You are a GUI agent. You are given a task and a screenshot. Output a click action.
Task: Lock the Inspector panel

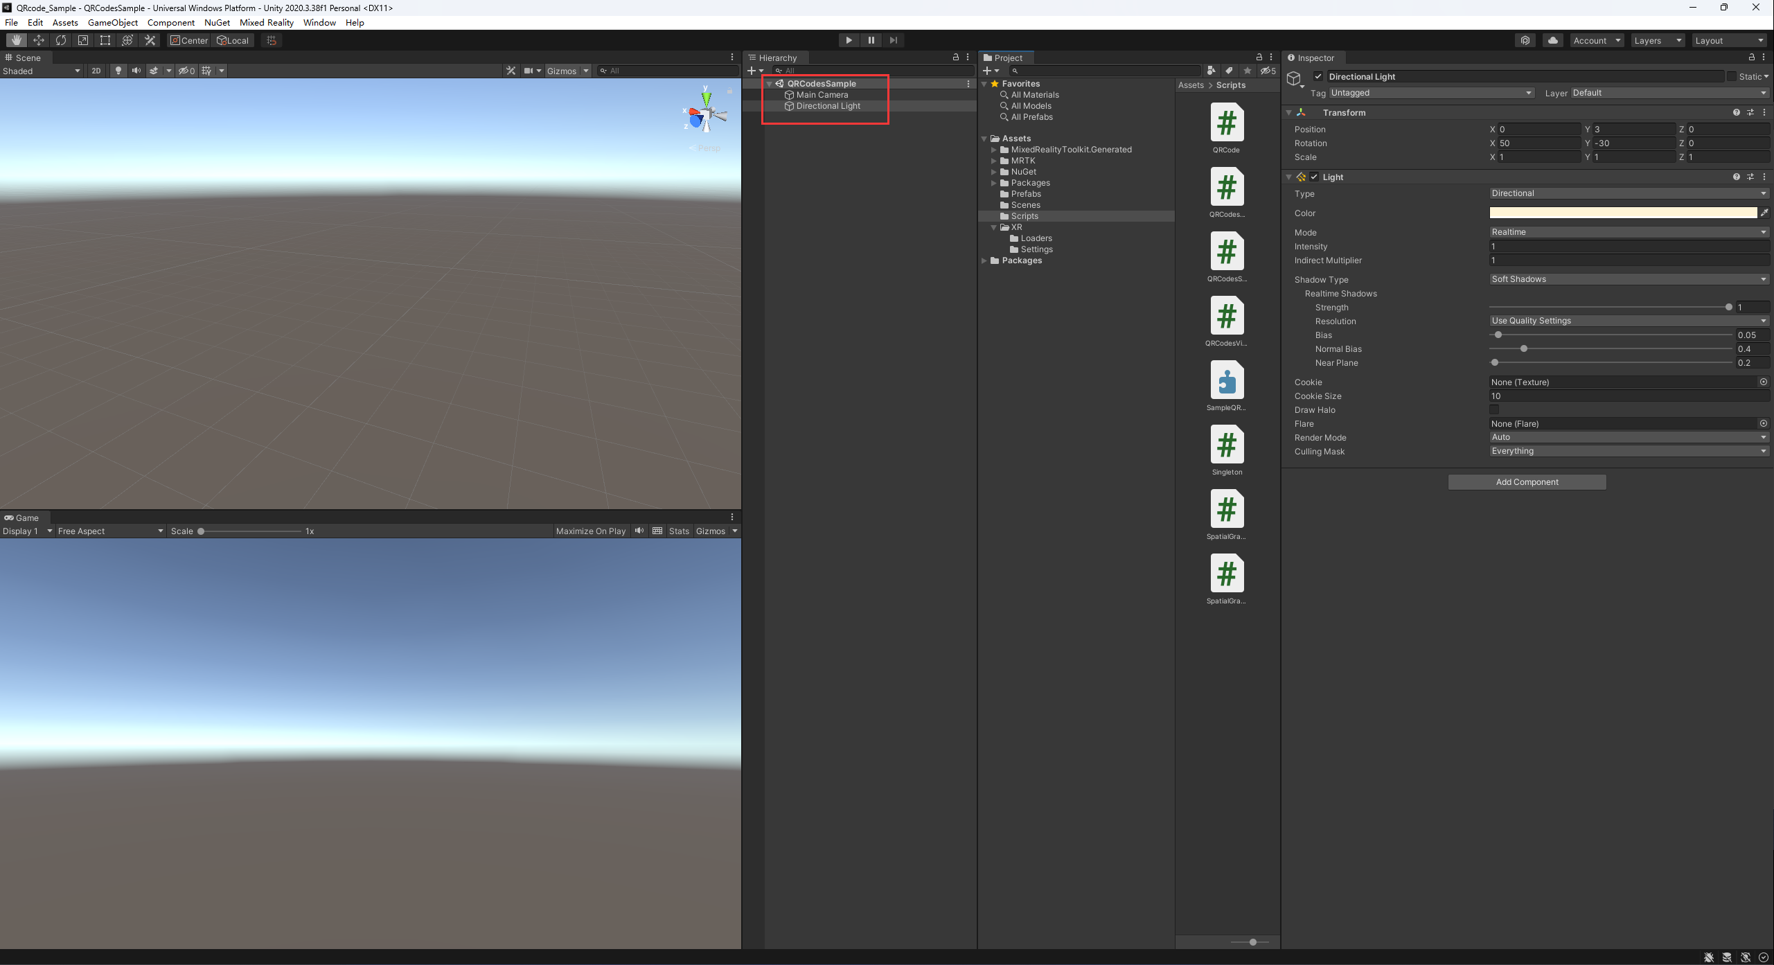coord(1752,57)
